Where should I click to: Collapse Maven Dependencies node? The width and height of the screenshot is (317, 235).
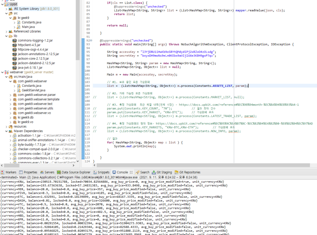click(6, 131)
